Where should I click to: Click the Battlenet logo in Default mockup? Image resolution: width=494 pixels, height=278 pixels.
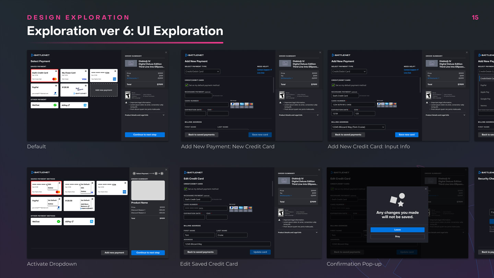pos(40,55)
